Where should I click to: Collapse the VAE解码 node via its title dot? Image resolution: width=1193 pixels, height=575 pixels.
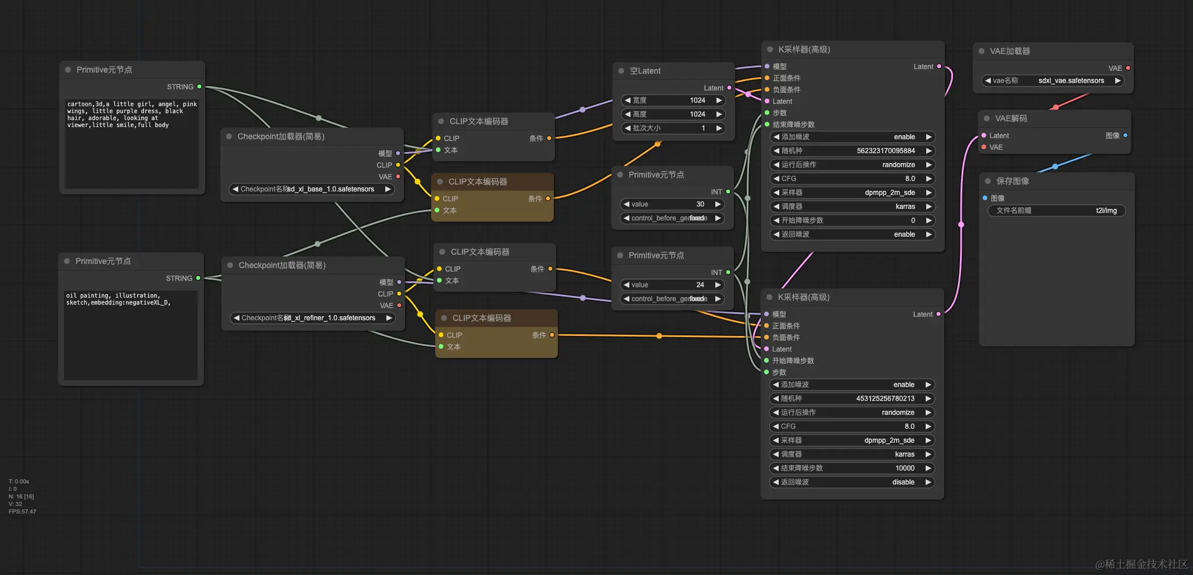pyautogui.click(x=987, y=118)
